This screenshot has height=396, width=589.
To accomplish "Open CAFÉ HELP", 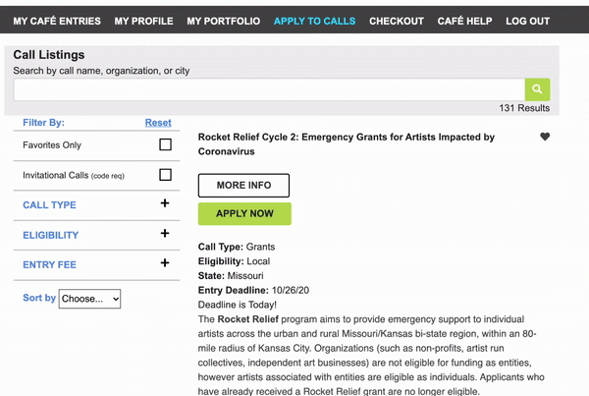I will coord(464,21).
